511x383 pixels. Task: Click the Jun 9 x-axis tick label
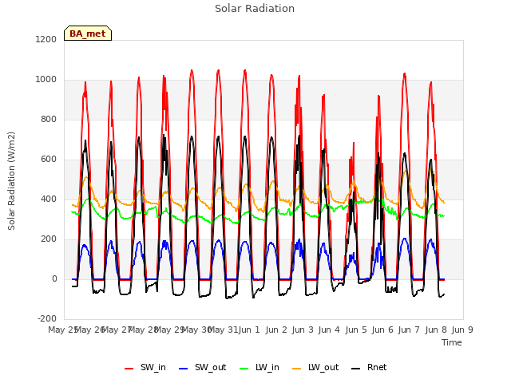click(462, 330)
